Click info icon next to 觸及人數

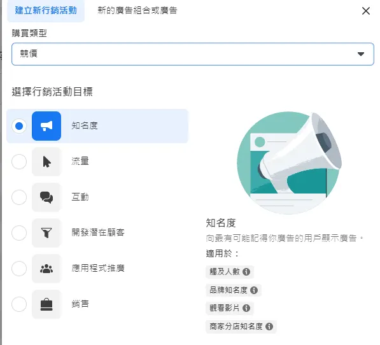(246, 272)
